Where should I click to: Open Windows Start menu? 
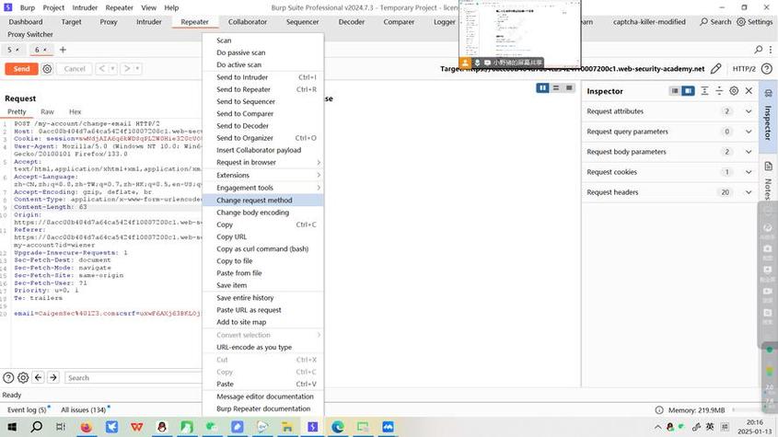[x=12, y=427]
